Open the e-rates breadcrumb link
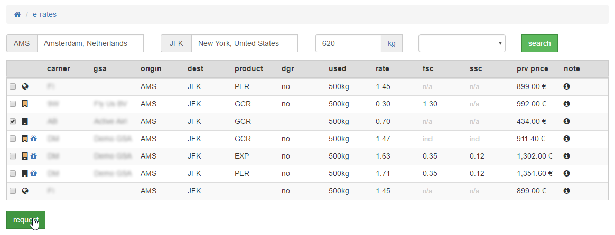This screenshot has width=615, height=235. (44, 14)
